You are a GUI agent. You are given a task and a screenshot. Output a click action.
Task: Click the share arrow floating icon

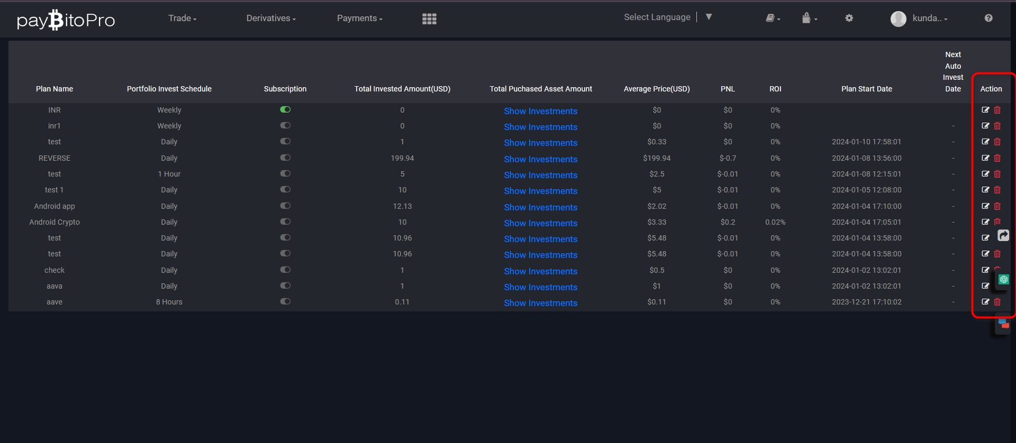[1003, 235]
